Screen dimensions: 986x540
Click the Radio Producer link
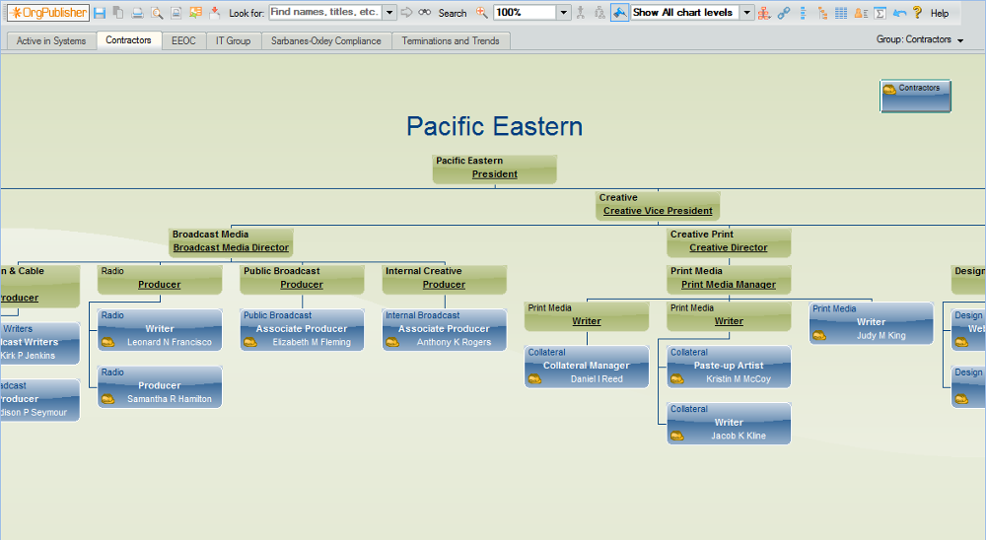pyautogui.click(x=159, y=285)
